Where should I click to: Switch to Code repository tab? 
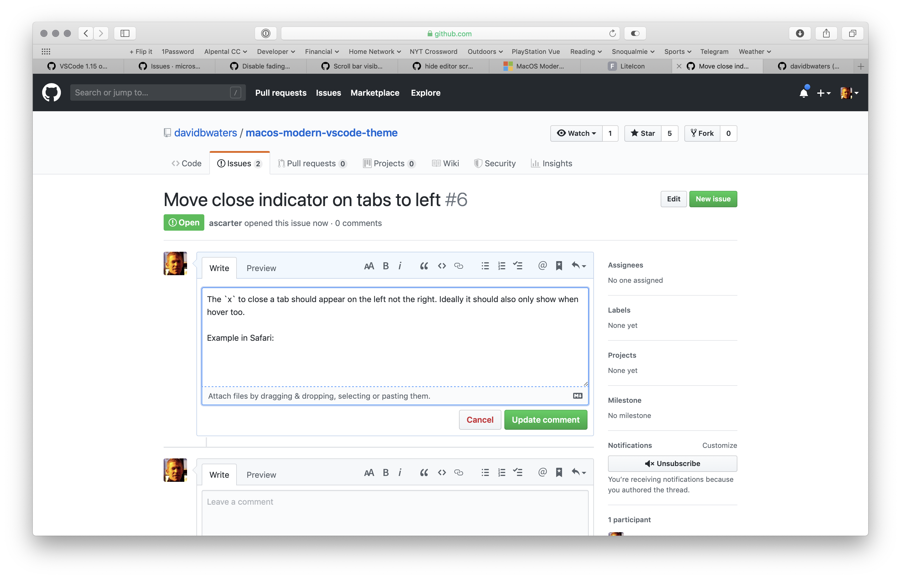(x=186, y=163)
